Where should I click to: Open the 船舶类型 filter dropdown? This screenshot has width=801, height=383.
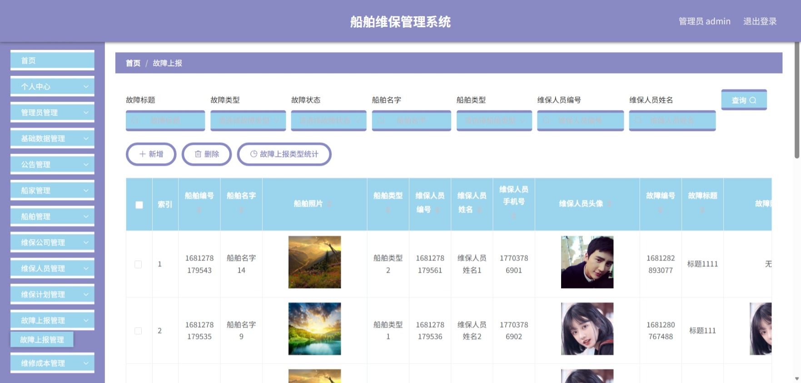point(494,121)
